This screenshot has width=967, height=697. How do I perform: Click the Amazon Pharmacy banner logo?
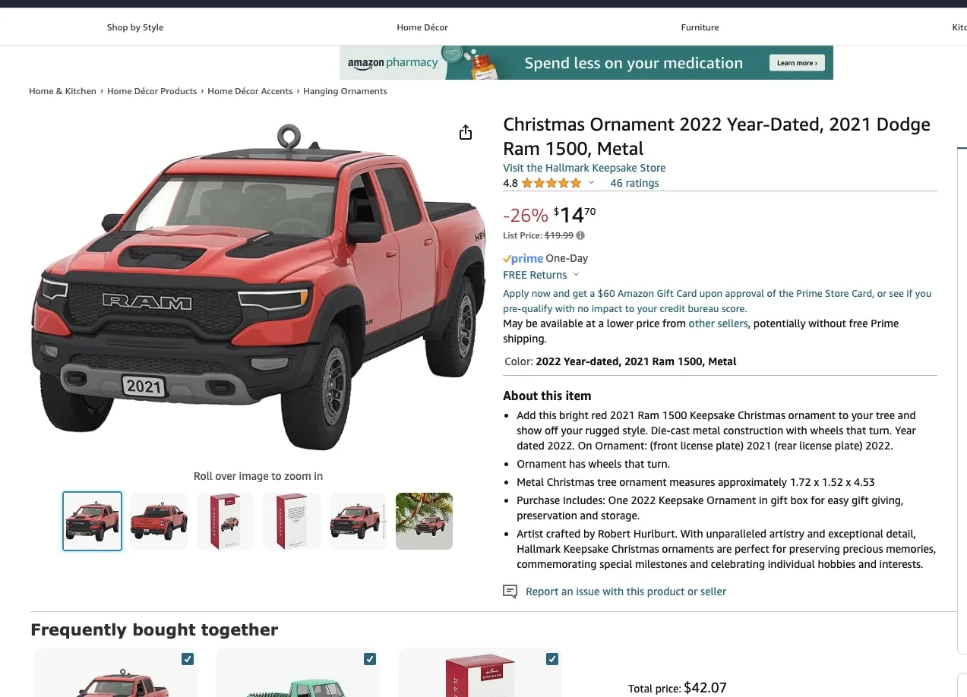pyautogui.click(x=393, y=63)
